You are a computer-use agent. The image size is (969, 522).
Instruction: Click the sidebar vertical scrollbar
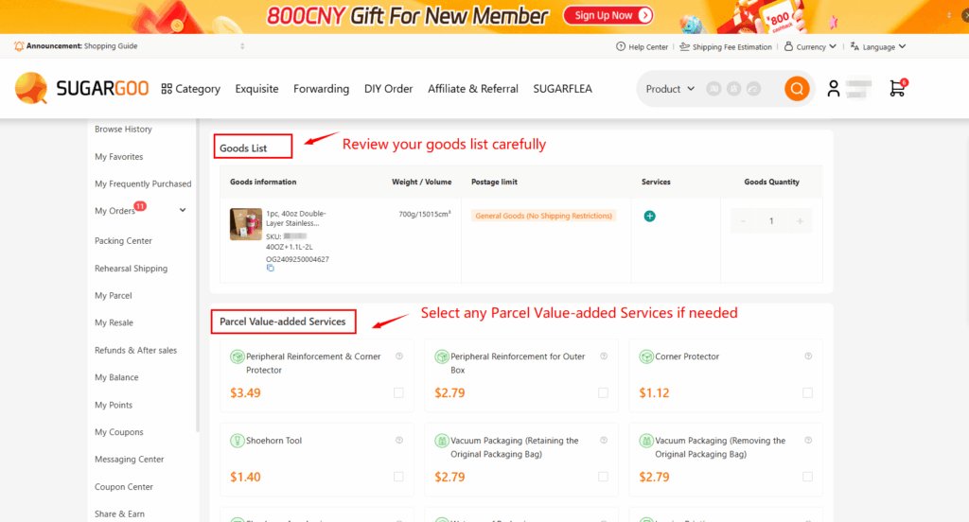198,275
